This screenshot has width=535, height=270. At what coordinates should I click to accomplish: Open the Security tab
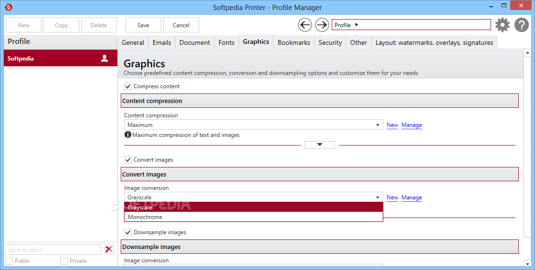pos(330,42)
